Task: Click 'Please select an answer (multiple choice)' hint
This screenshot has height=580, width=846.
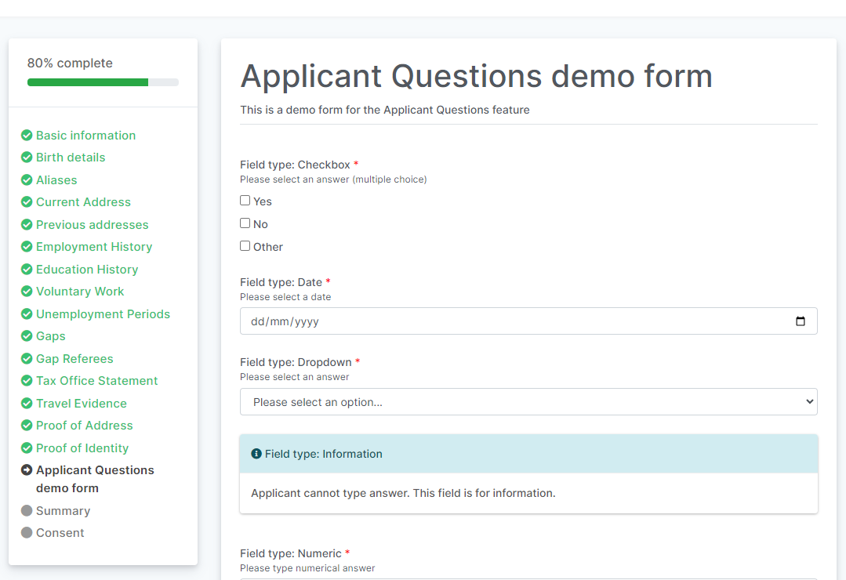Action: pyautogui.click(x=333, y=179)
